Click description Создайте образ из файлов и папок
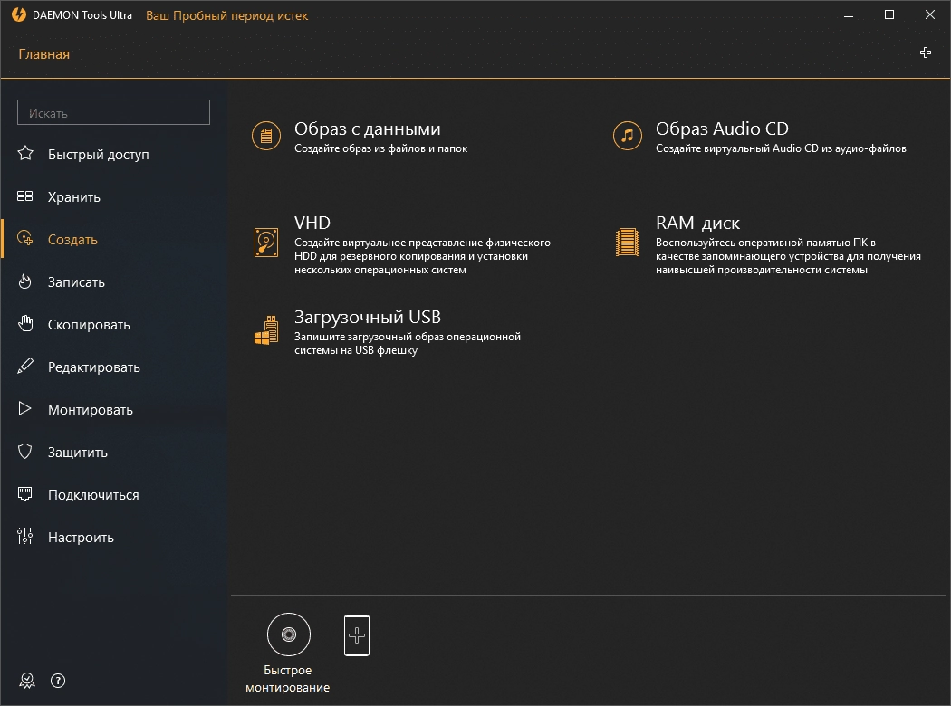Screen dimensions: 951x706 (381, 148)
